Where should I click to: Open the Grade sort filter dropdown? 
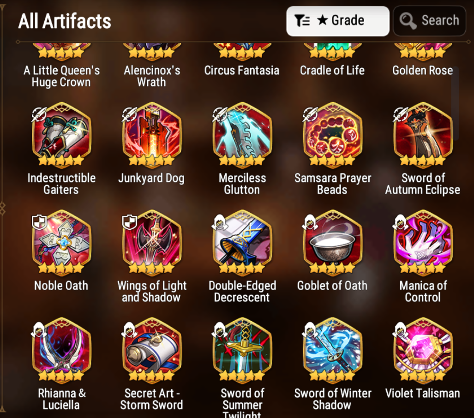pyautogui.click(x=338, y=21)
